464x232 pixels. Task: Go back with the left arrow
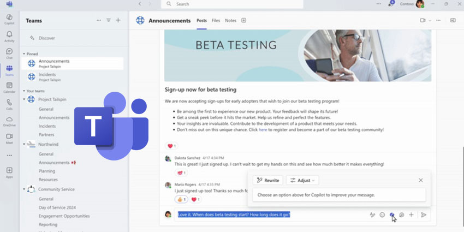(140, 4)
